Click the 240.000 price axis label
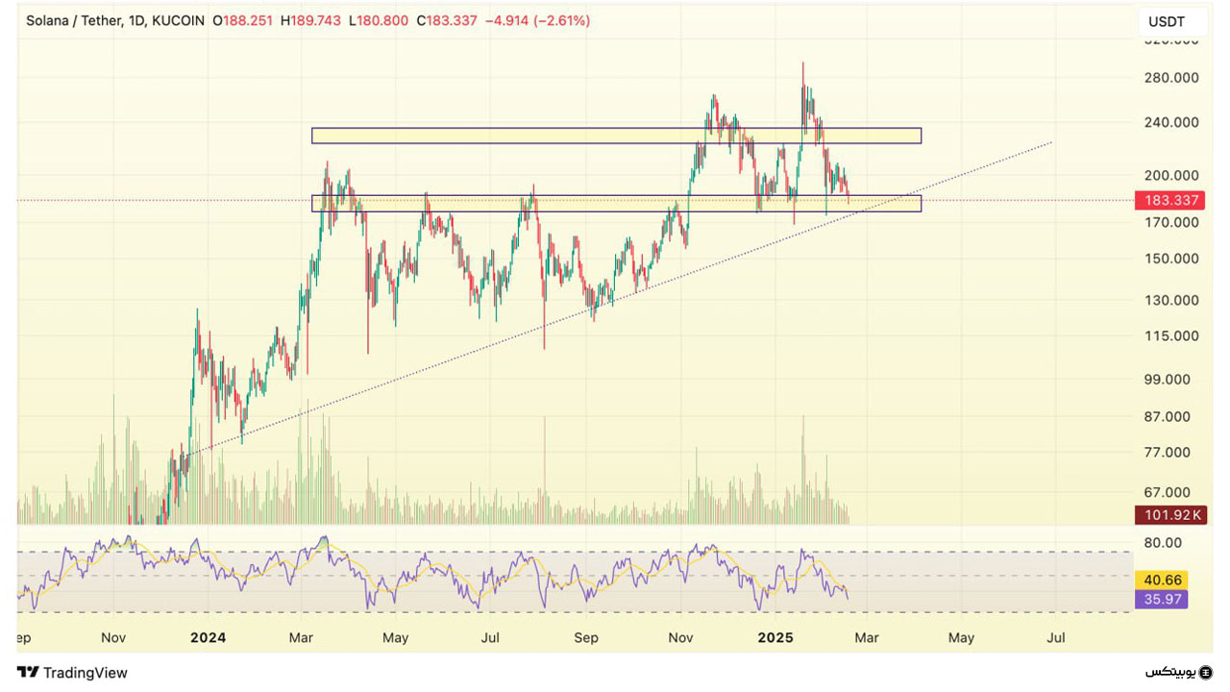 pyautogui.click(x=1170, y=122)
